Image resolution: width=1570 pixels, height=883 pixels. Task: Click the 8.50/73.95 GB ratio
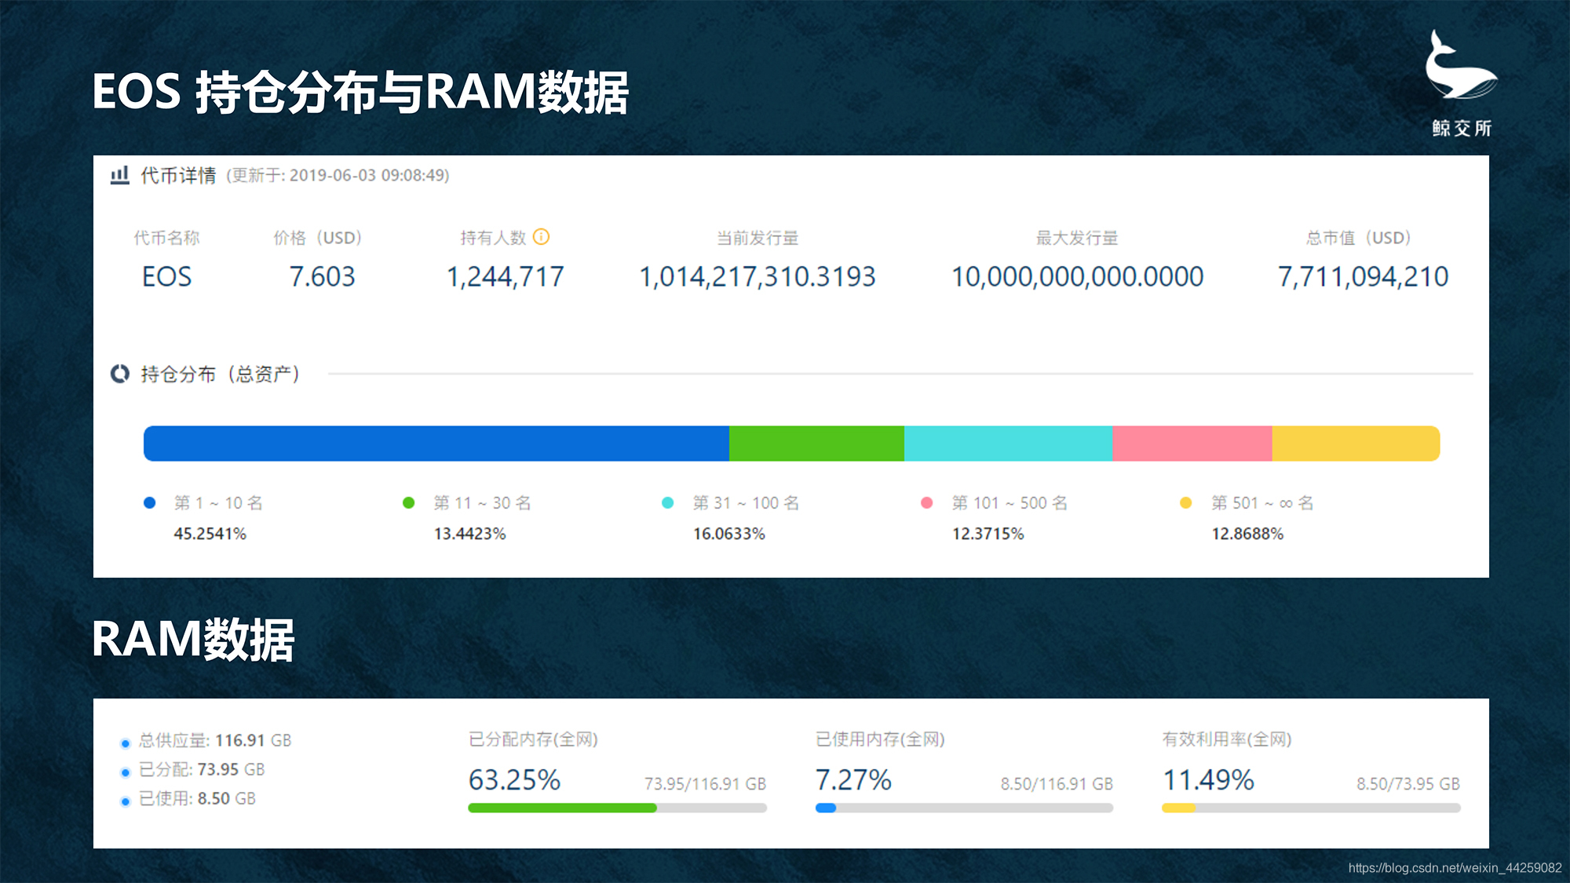(1408, 783)
